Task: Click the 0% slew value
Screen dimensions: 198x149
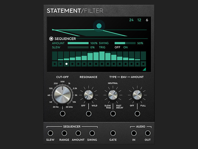Action: click(92, 47)
